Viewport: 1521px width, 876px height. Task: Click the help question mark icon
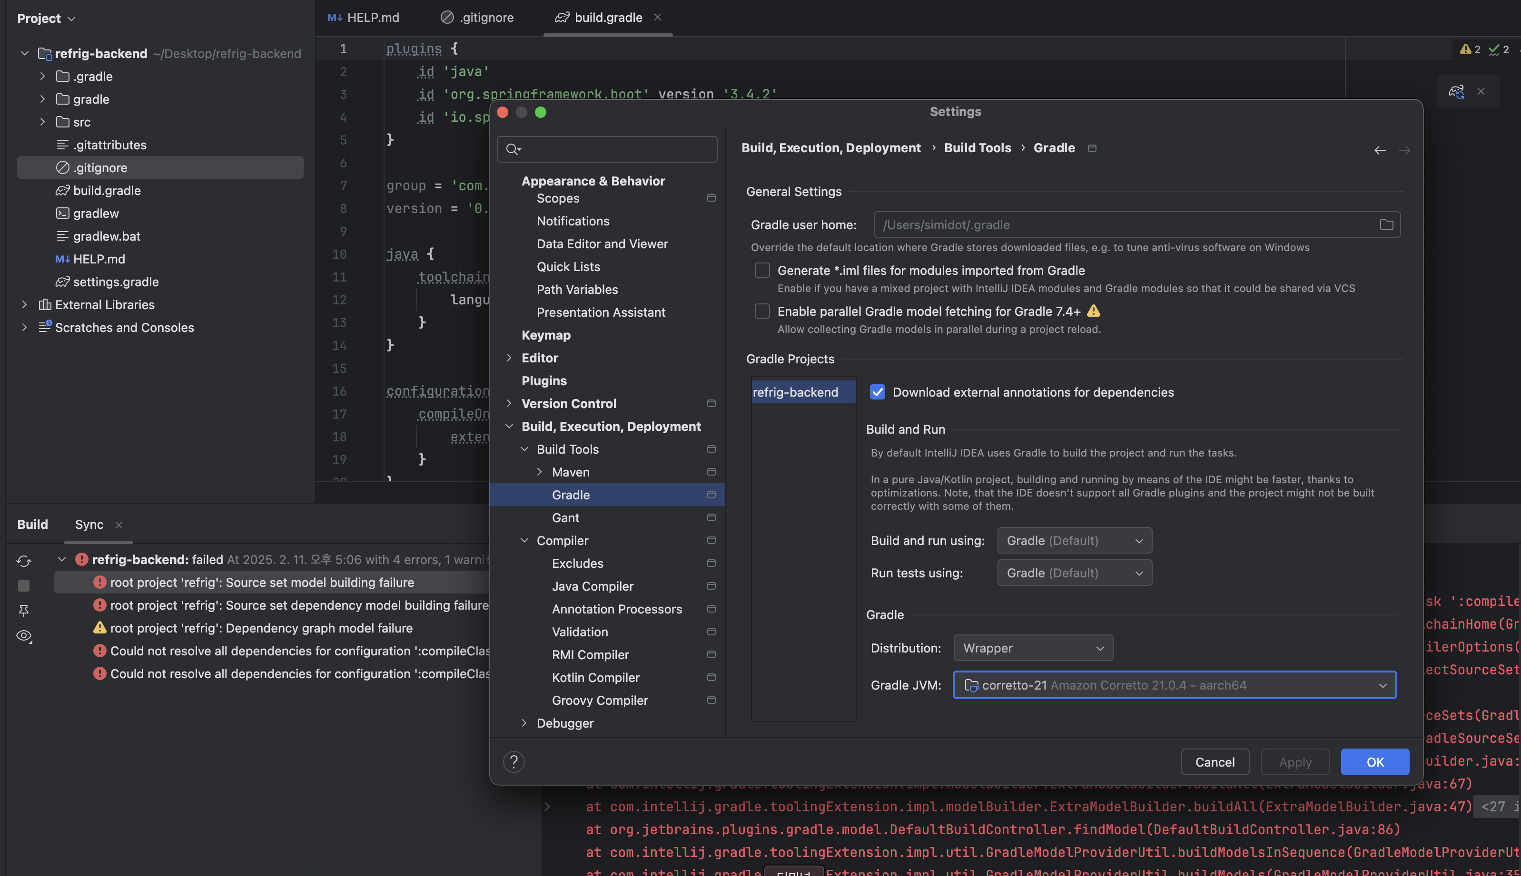(x=514, y=762)
